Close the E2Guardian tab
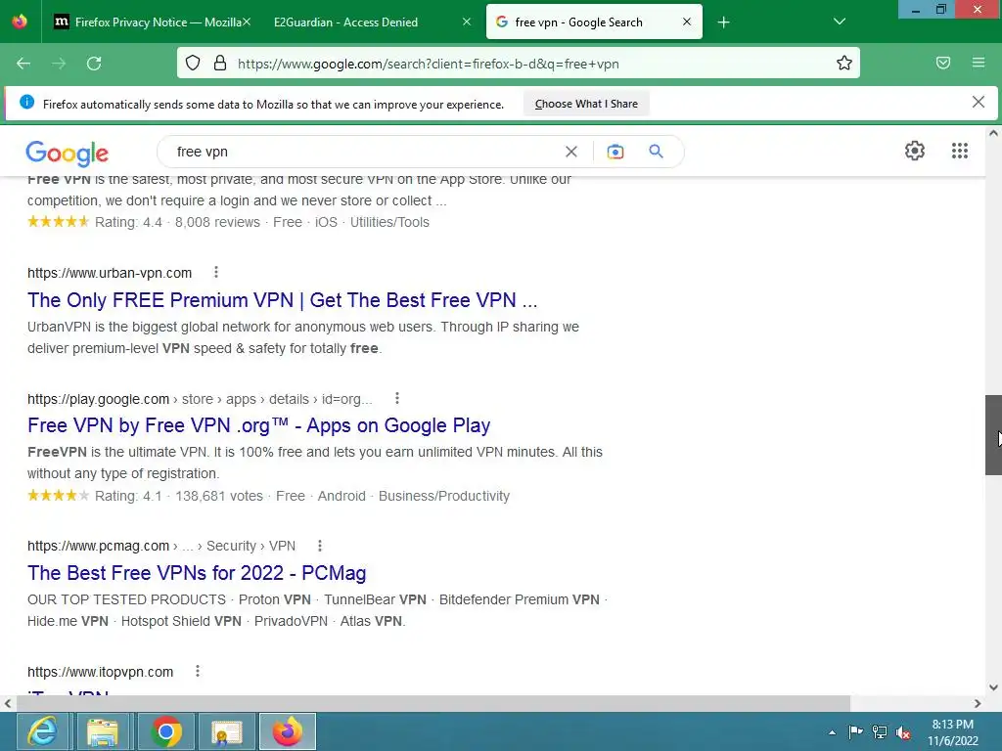 pyautogui.click(x=467, y=22)
